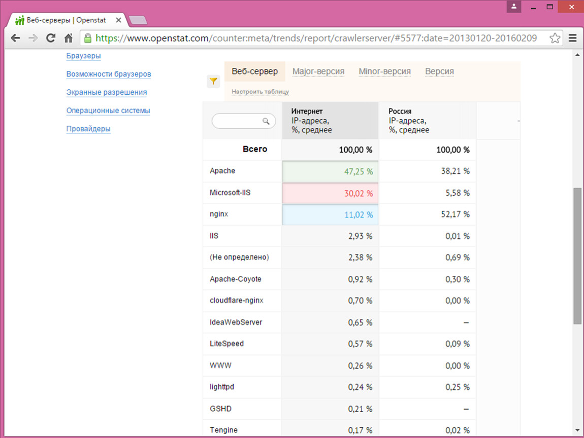584x438 pixels.
Task: Select the Версия tab
Action: pyautogui.click(x=439, y=71)
